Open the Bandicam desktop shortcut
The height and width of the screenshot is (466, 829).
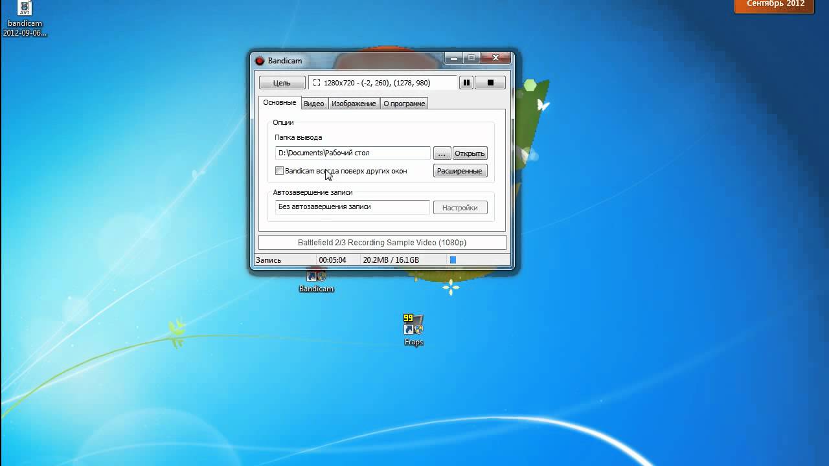pyautogui.click(x=316, y=281)
